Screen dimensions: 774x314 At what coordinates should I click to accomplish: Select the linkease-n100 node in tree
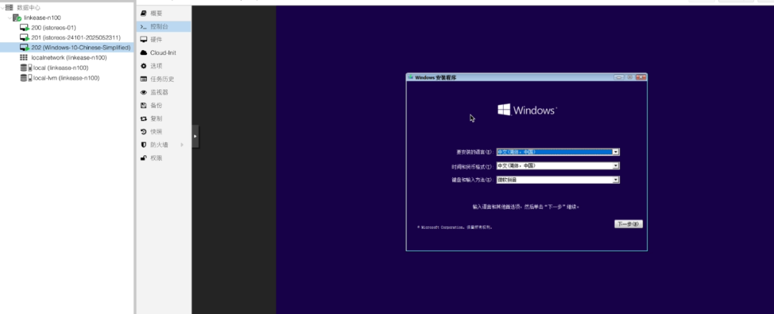pos(42,18)
